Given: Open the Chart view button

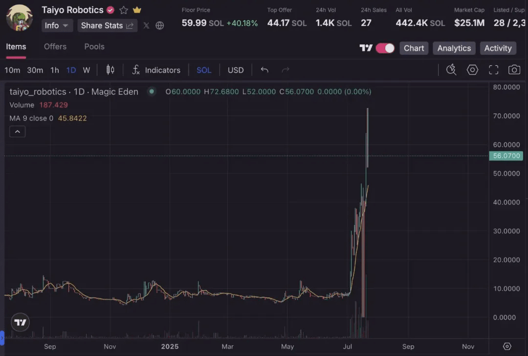Looking at the screenshot, I should point(414,48).
